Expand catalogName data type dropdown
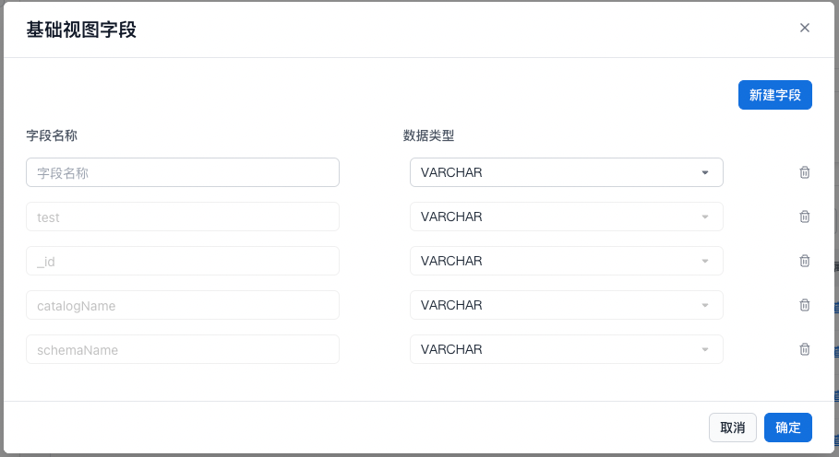This screenshot has width=839, height=457. pyautogui.click(x=566, y=305)
